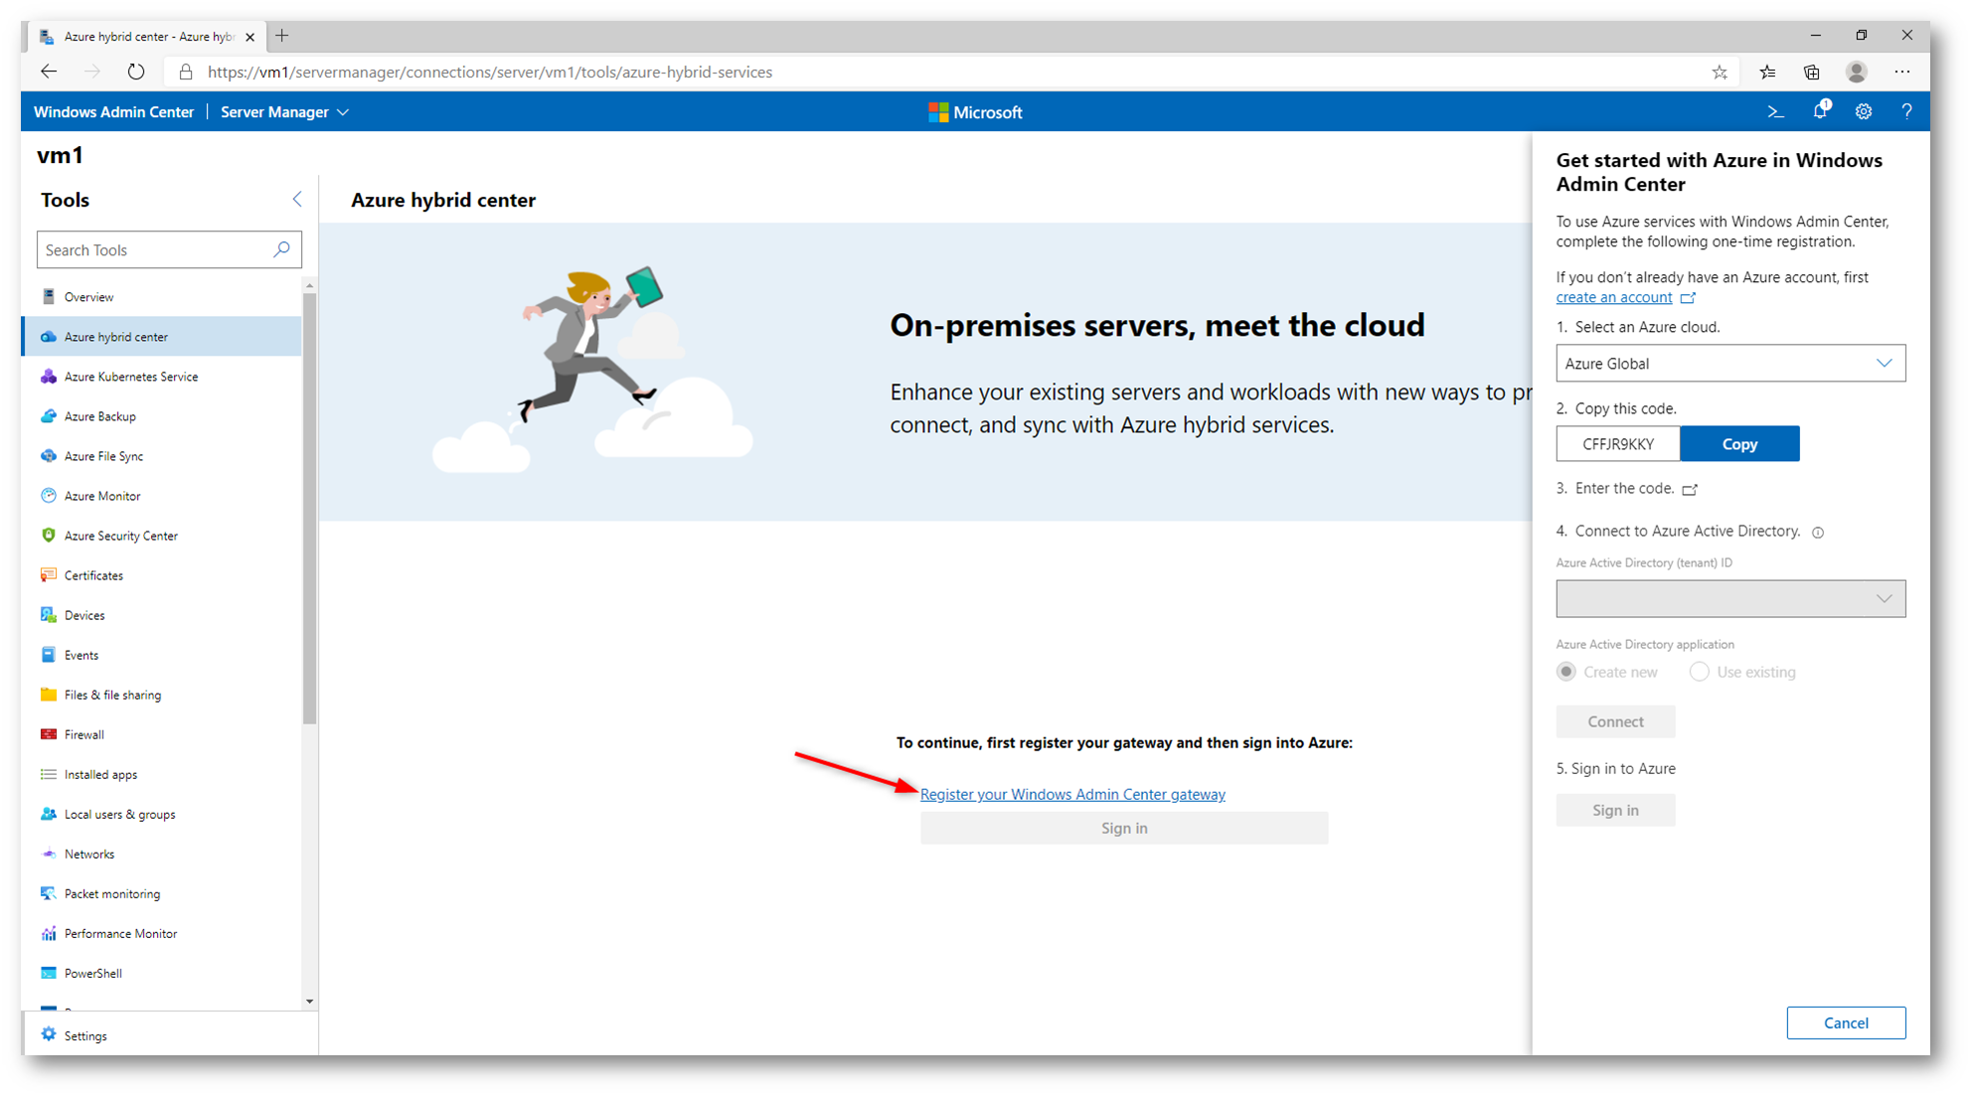Click the Connect button

(x=1615, y=721)
